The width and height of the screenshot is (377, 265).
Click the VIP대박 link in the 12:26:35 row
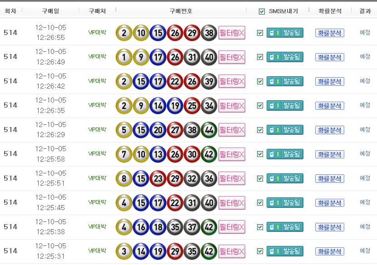click(x=97, y=105)
